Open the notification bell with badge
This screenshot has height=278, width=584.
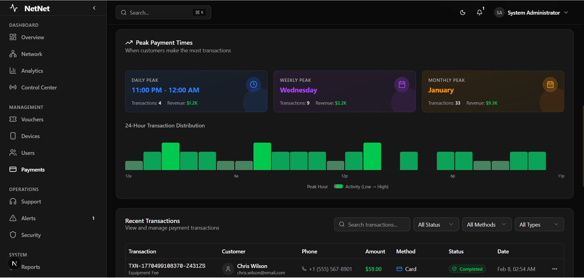(x=479, y=12)
